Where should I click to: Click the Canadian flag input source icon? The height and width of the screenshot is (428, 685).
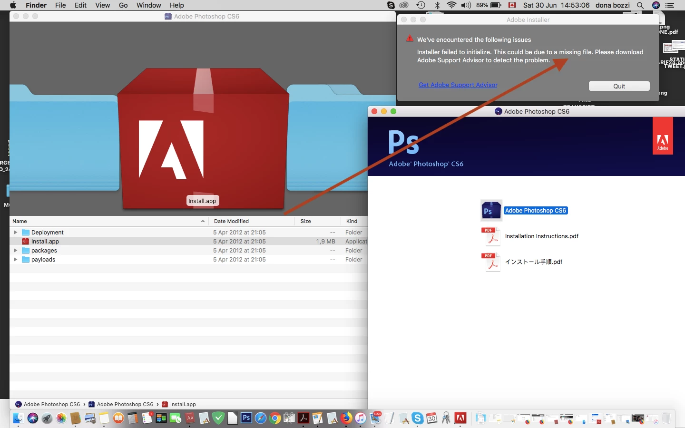click(x=512, y=5)
